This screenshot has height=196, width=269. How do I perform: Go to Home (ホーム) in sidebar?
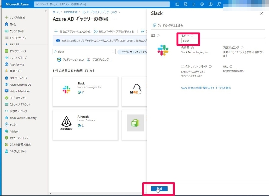click(10, 24)
